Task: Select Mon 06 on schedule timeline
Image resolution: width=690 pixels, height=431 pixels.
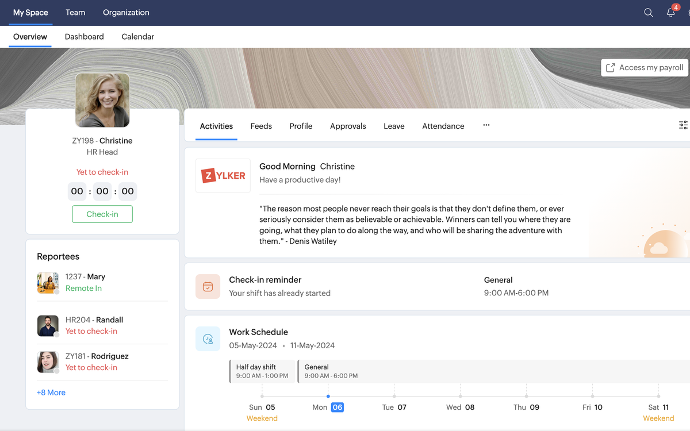Action: click(328, 407)
